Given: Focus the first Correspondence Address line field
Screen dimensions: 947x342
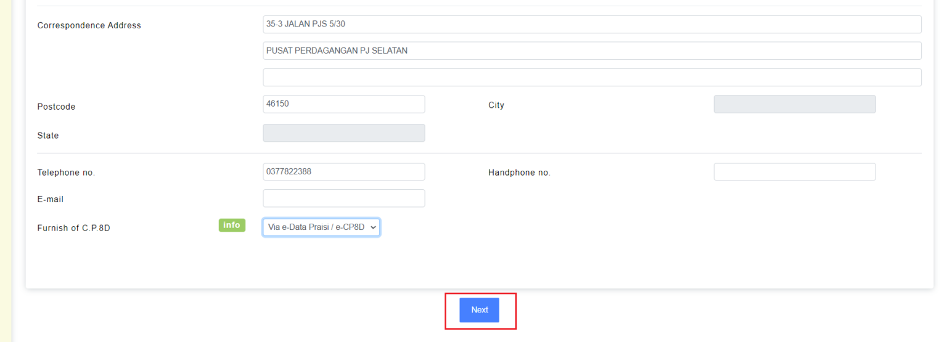Looking at the screenshot, I should pyautogui.click(x=592, y=25).
